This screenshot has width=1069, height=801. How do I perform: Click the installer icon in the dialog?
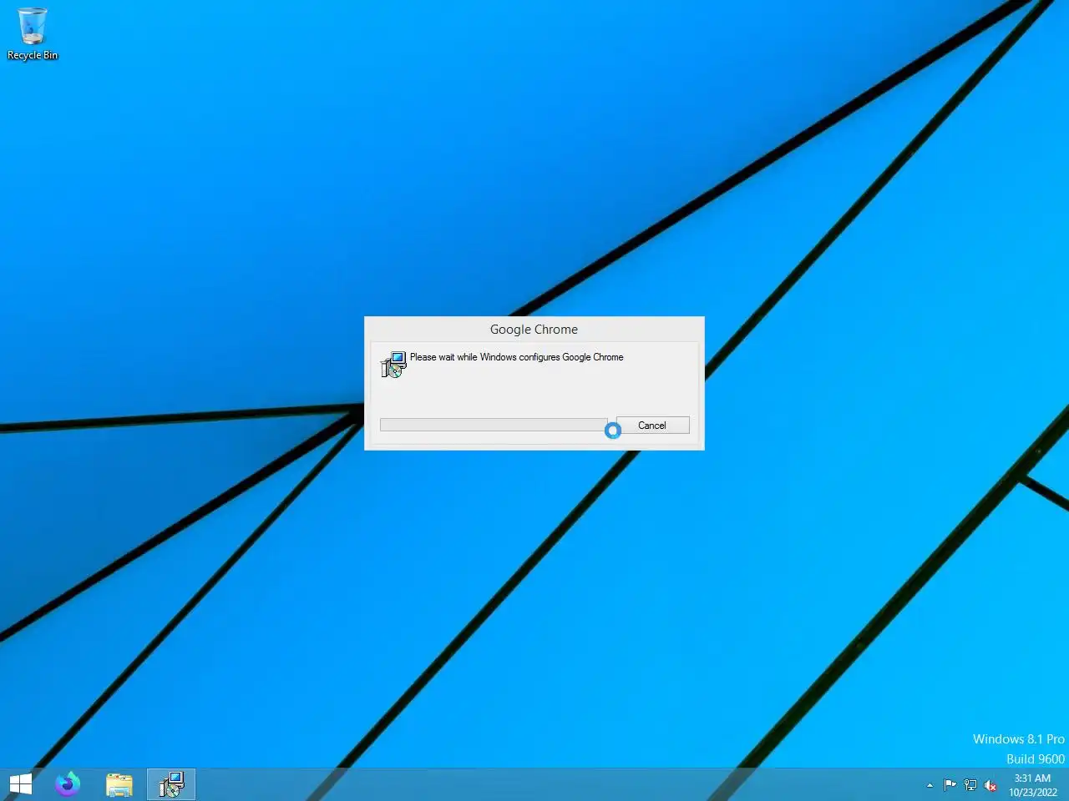(x=393, y=365)
